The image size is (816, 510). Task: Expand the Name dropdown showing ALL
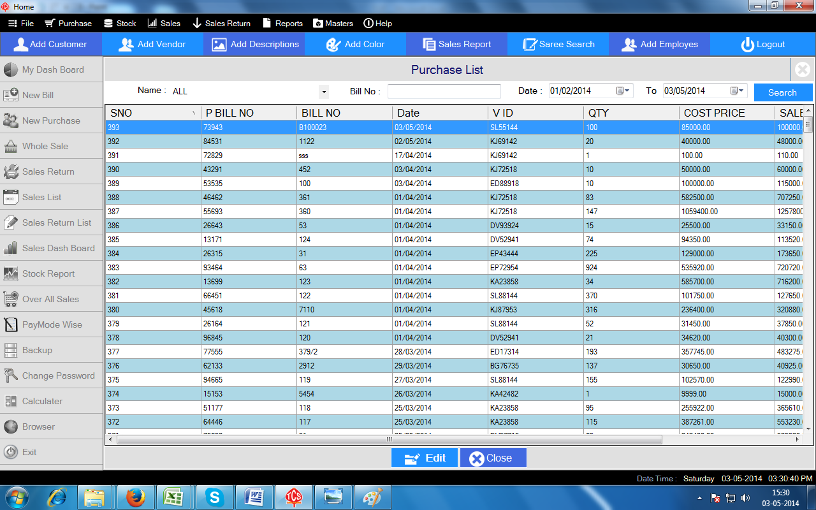click(x=324, y=92)
